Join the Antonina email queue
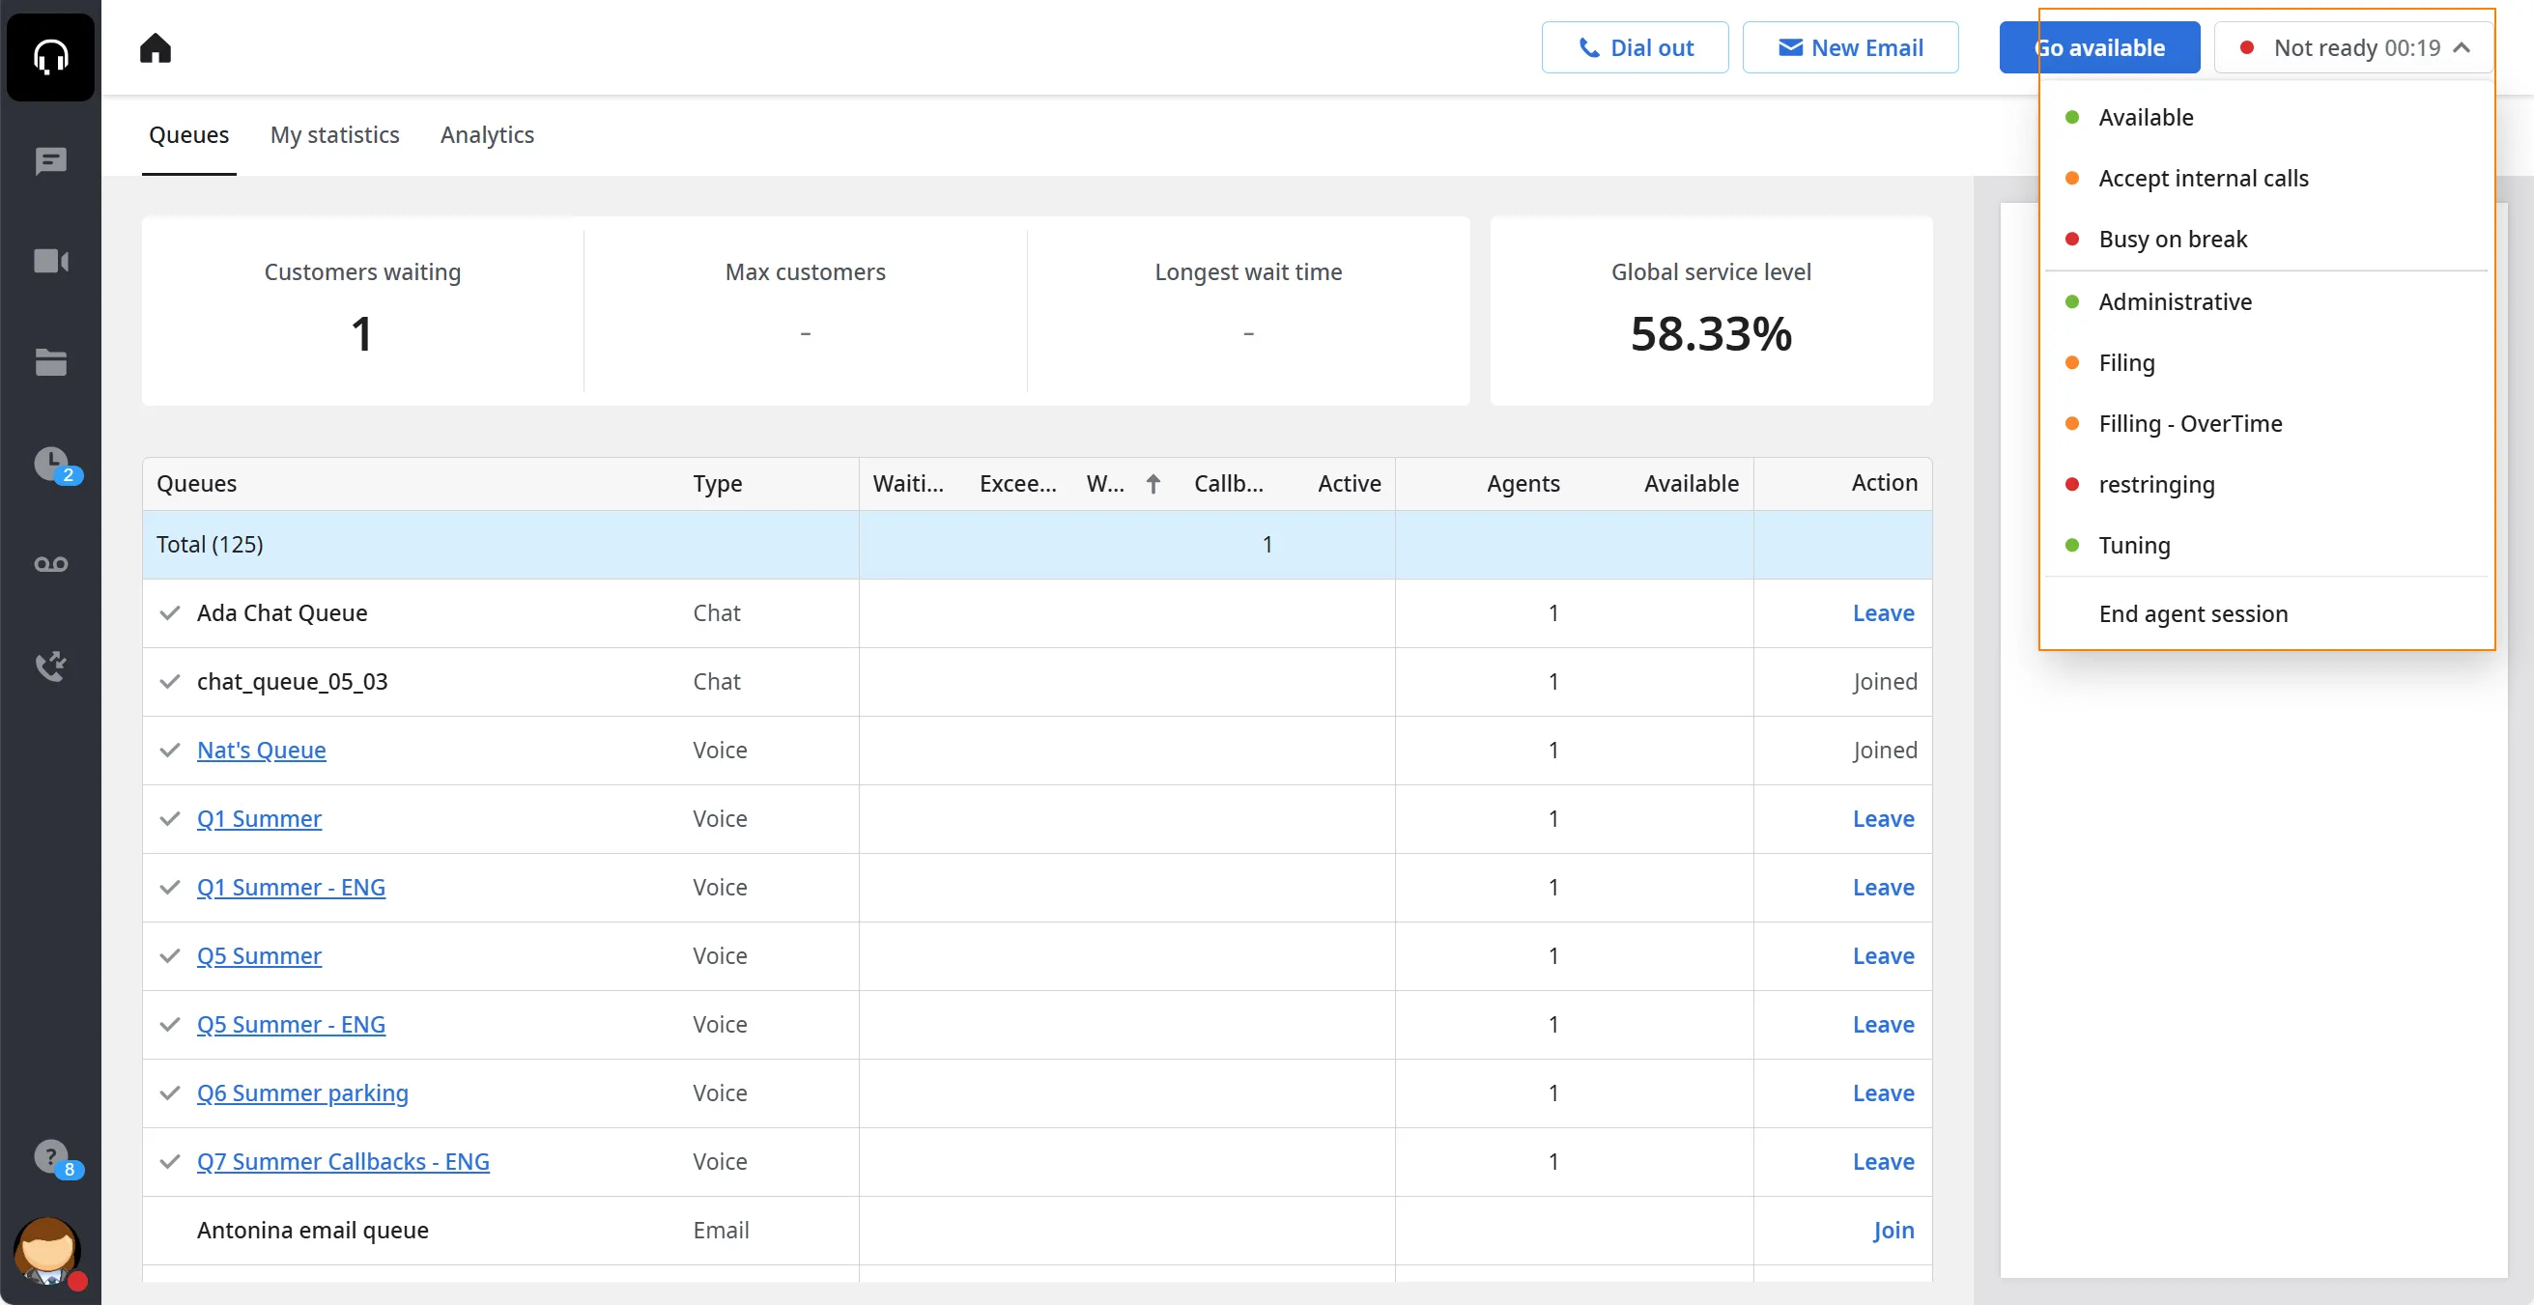This screenshot has height=1305, width=2534. click(x=1893, y=1231)
